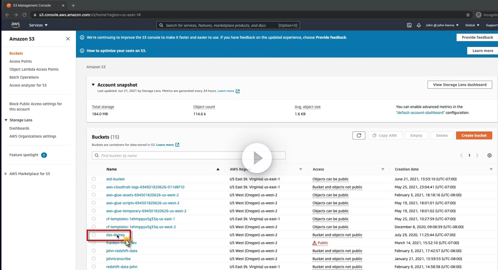Open Buckets in the sidebar
The height and width of the screenshot is (270, 498).
16,53
